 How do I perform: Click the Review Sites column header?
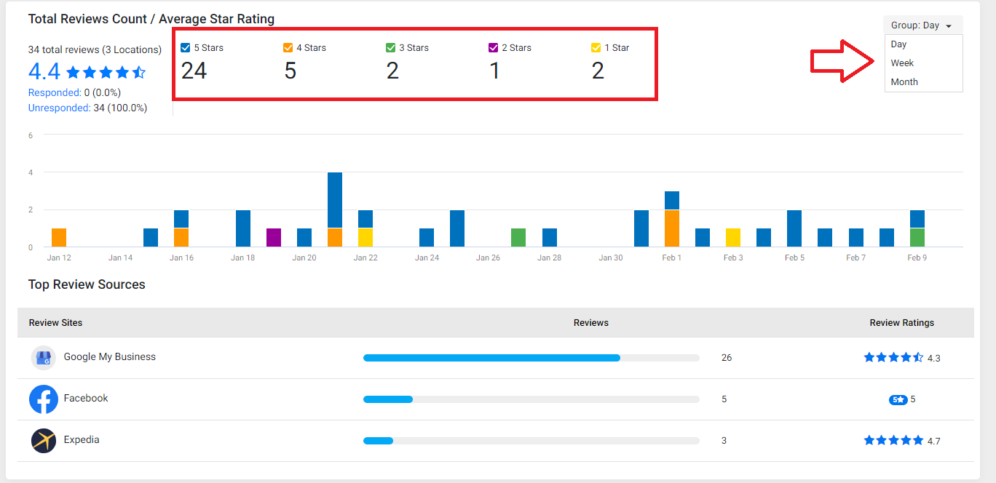click(x=56, y=323)
